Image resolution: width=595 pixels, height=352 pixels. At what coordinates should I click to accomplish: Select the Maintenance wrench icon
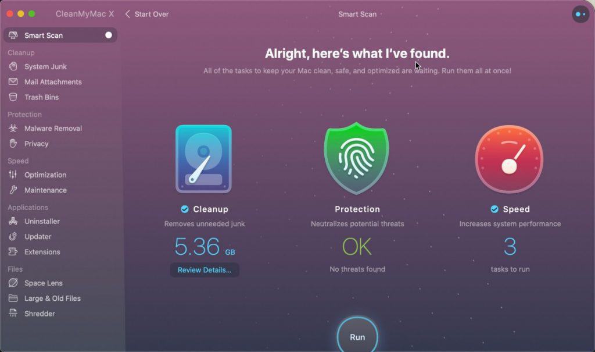pyautogui.click(x=13, y=190)
